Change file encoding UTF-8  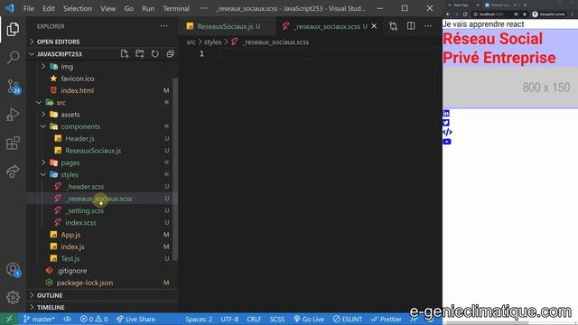coord(229,319)
